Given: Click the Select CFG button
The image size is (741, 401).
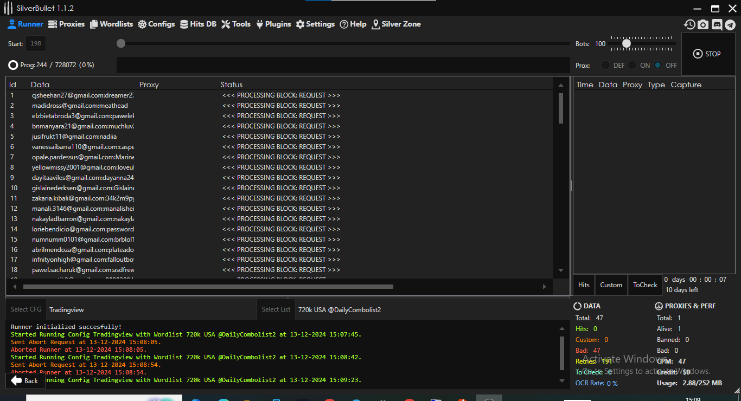Looking at the screenshot, I should click(x=26, y=309).
